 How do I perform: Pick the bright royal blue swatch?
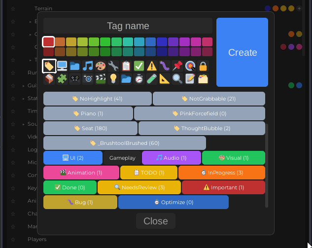click(162, 42)
